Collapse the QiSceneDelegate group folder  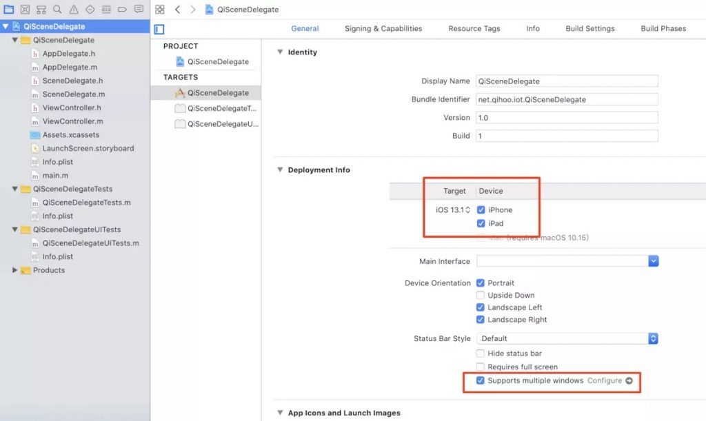point(15,40)
